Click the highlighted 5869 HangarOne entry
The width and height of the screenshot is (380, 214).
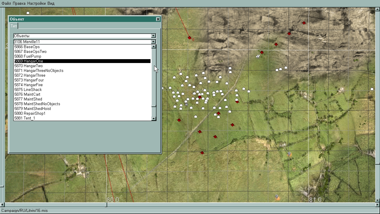point(83,61)
